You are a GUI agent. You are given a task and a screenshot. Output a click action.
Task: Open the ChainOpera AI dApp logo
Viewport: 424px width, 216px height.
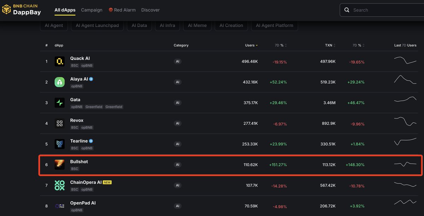59,185
